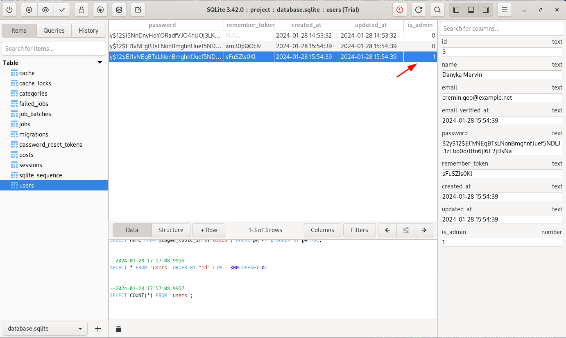Toggle the right detail panel
Image resolution: width=566 pixels, height=338 pixels.
pyautogui.click(x=486, y=10)
